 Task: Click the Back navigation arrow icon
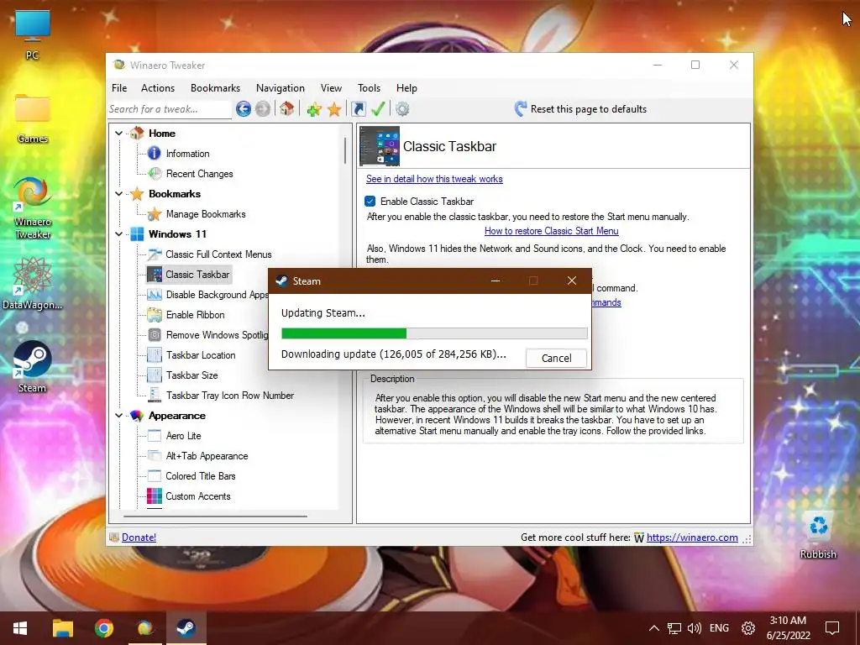(244, 109)
